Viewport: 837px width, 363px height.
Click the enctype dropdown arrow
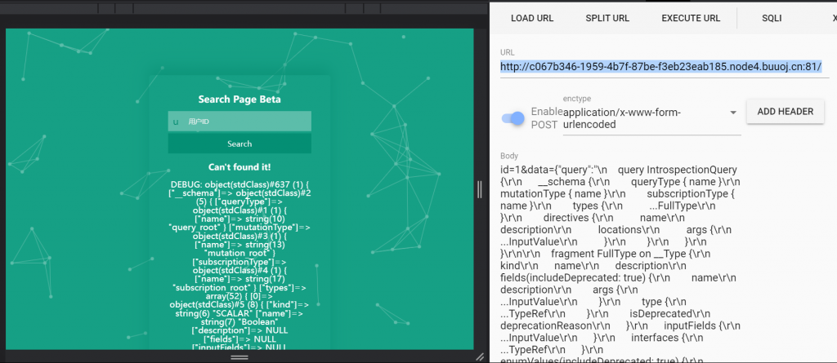(x=732, y=112)
